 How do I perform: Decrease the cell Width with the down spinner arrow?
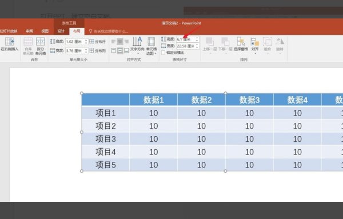86,52
